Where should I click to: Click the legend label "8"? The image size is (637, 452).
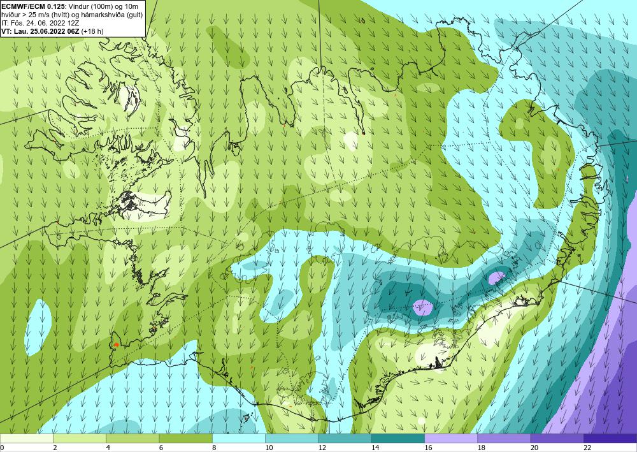pyautogui.click(x=214, y=448)
